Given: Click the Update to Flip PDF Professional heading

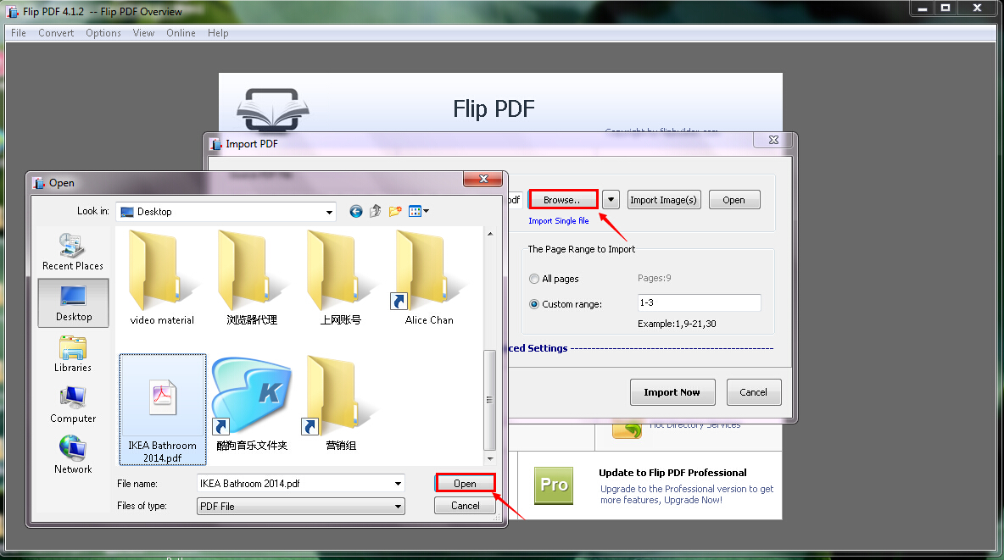Looking at the screenshot, I should coord(672,473).
